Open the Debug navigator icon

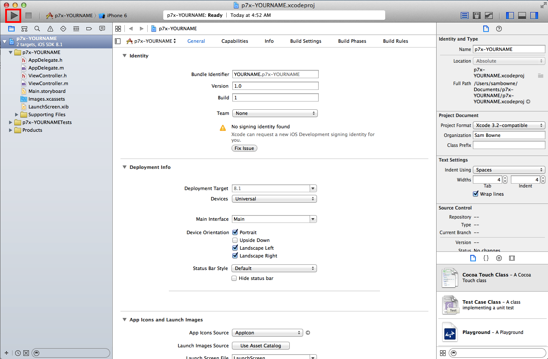click(76, 29)
